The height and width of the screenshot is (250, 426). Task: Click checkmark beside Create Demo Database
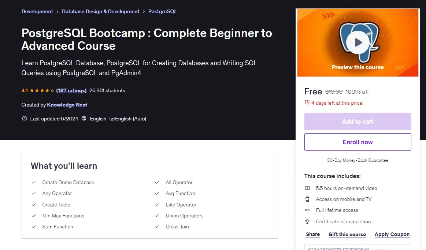pos(34,182)
